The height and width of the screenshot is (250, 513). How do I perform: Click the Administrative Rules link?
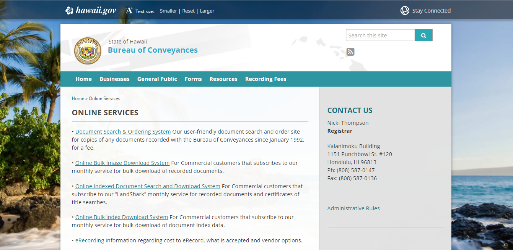click(353, 208)
